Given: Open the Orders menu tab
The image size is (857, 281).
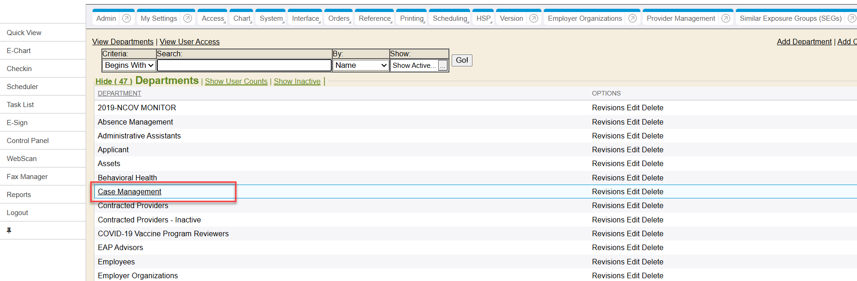Looking at the screenshot, I should tap(339, 18).
